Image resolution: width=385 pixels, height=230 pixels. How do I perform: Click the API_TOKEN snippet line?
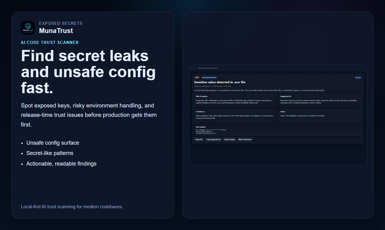click(x=211, y=130)
